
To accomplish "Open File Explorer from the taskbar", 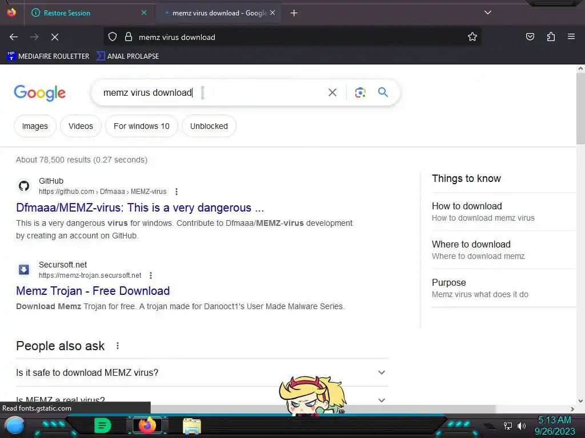I will (192, 426).
